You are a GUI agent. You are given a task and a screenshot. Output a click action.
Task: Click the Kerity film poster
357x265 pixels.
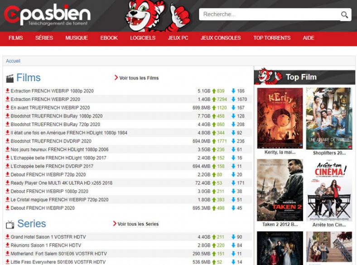pyautogui.click(x=280, y=118)
